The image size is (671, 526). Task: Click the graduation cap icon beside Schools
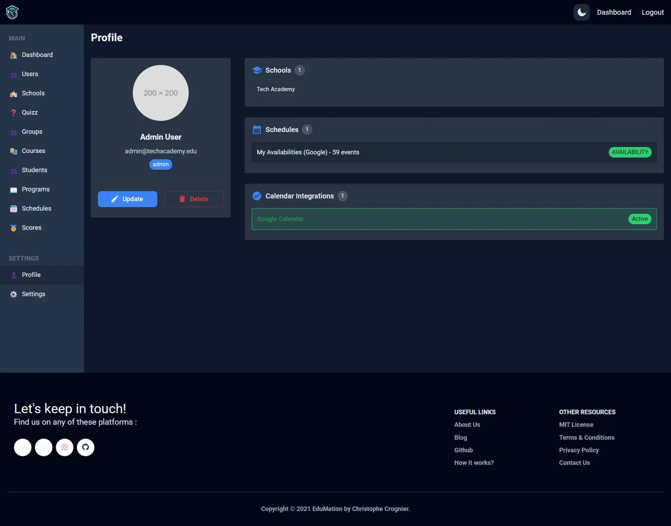point(257,70)
